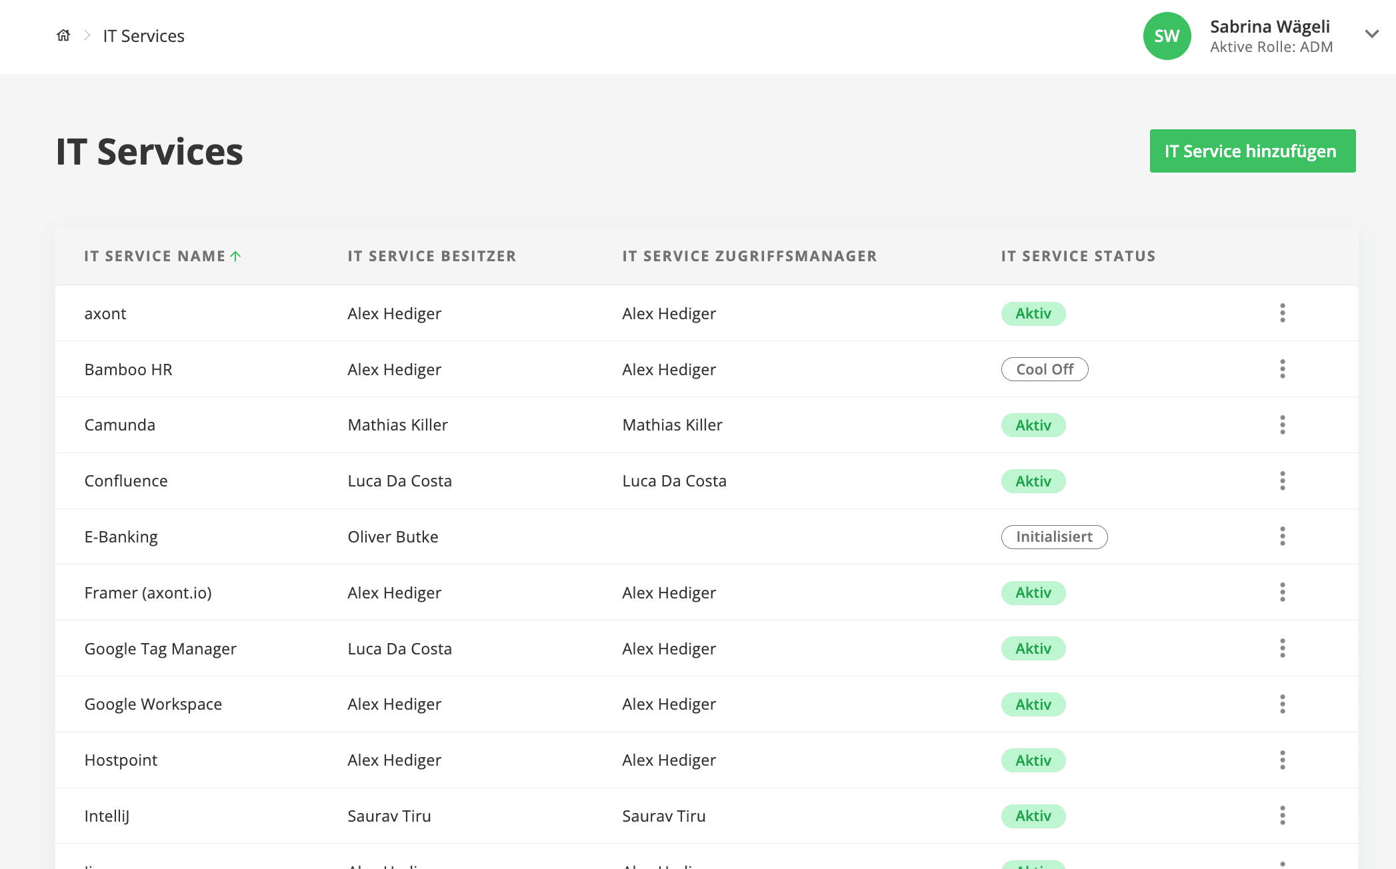Click owner Mathias Killer in Camunda row

click(x=397, y=425)
